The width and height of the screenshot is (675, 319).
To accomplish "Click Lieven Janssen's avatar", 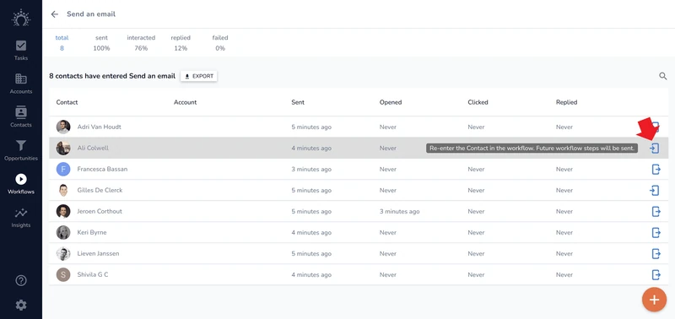I will click(63, 253).
